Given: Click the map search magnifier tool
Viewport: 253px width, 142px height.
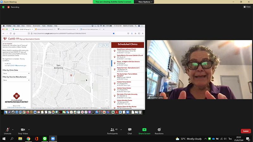Looking at the screenshot, I should (x=100, y=45).
